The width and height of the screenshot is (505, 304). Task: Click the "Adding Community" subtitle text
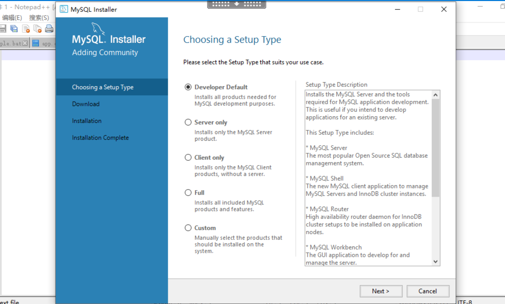(105, 52)
